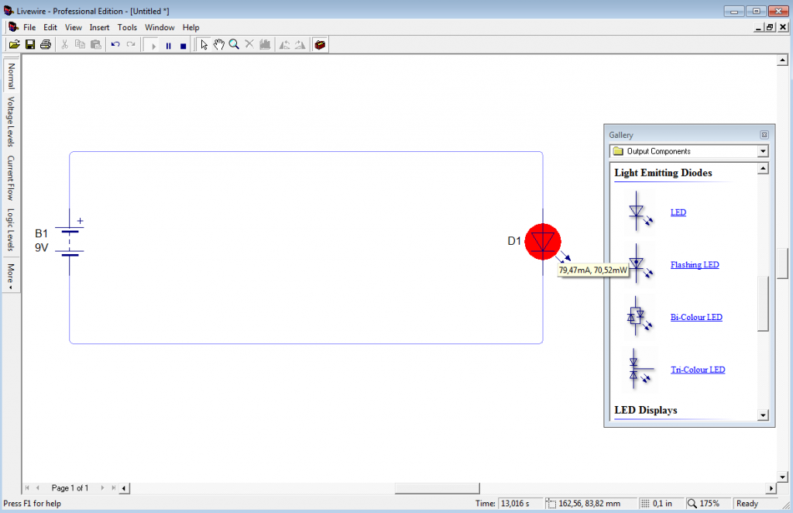Stop the simulation
The image size is (793, 513).
[x=184, y=44]
